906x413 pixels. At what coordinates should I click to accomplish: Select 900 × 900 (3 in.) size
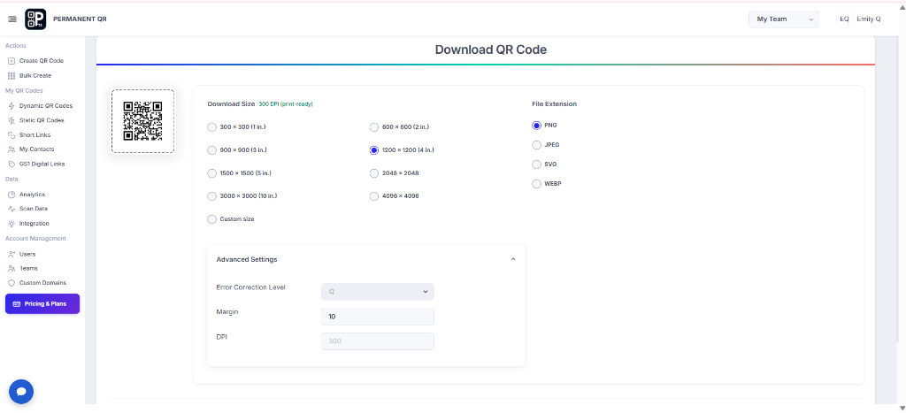coord(211,150)
